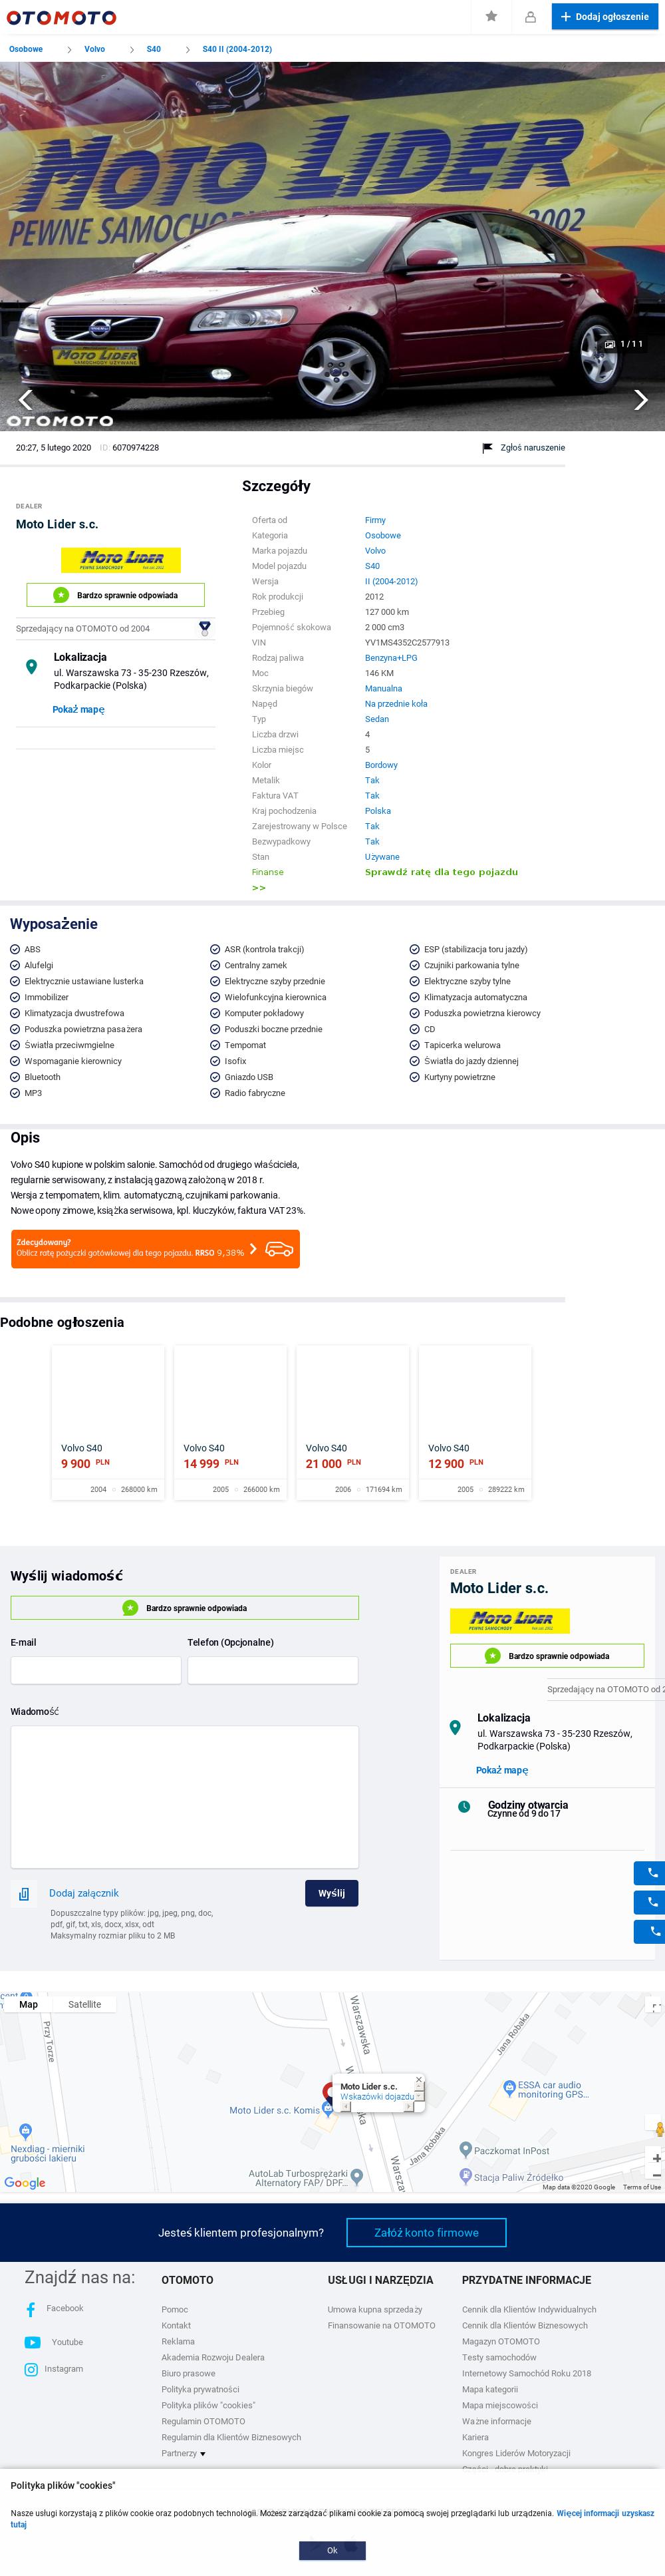Close map info window for Moto Lider

[x=419, y=2079]
